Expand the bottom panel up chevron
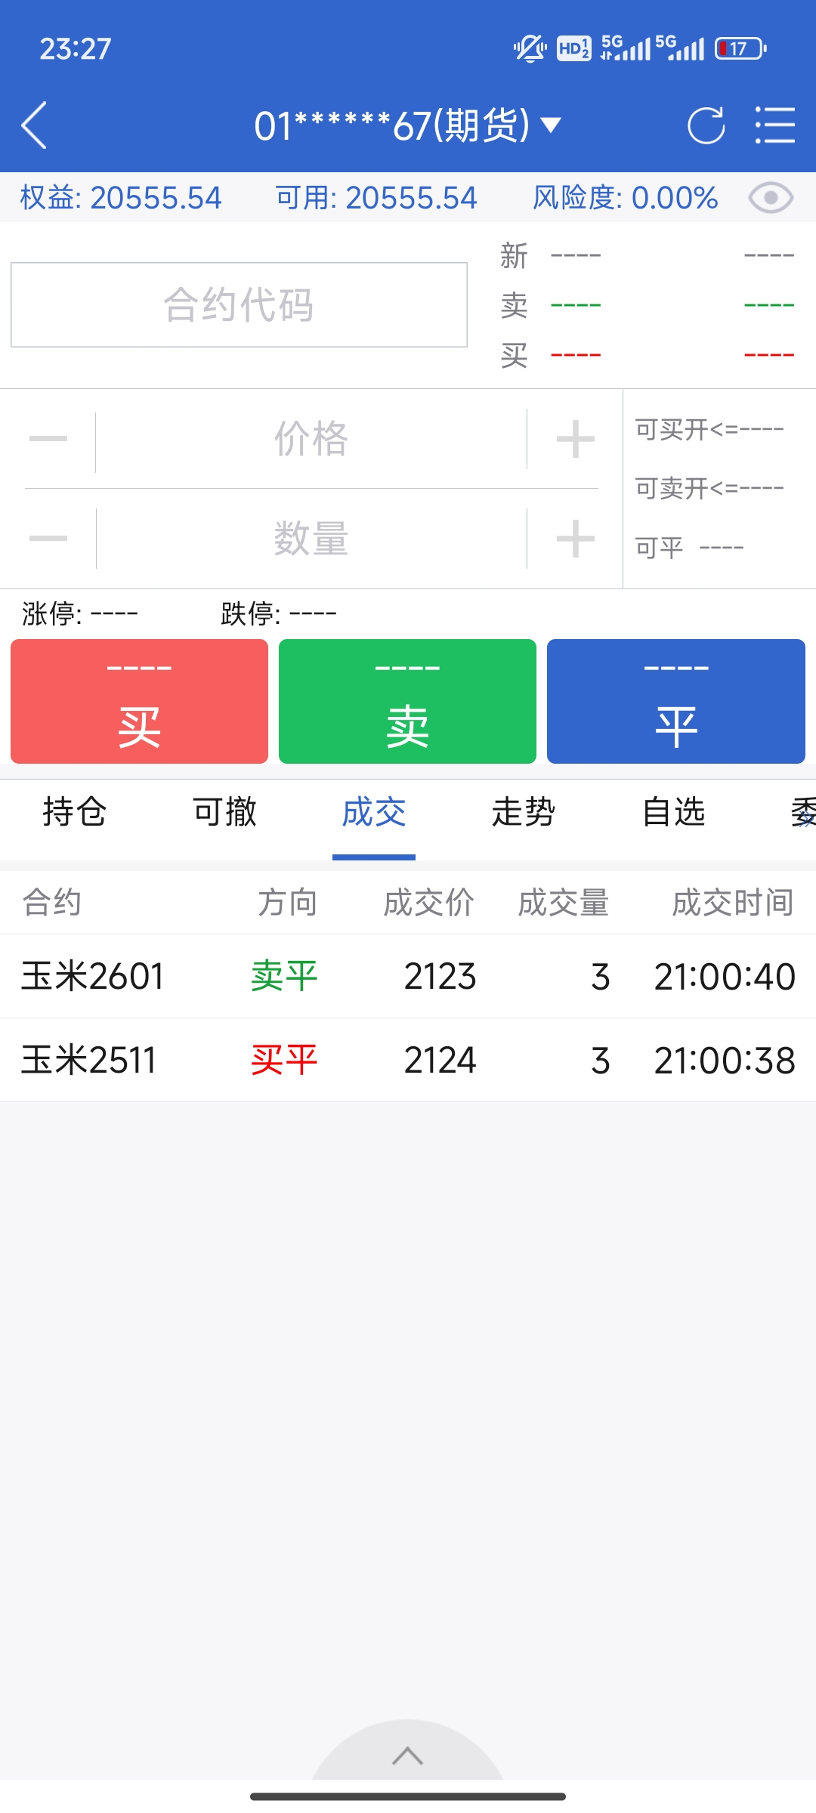Viewport: 816px width, 1813px height. click(x=407, y=1756)
